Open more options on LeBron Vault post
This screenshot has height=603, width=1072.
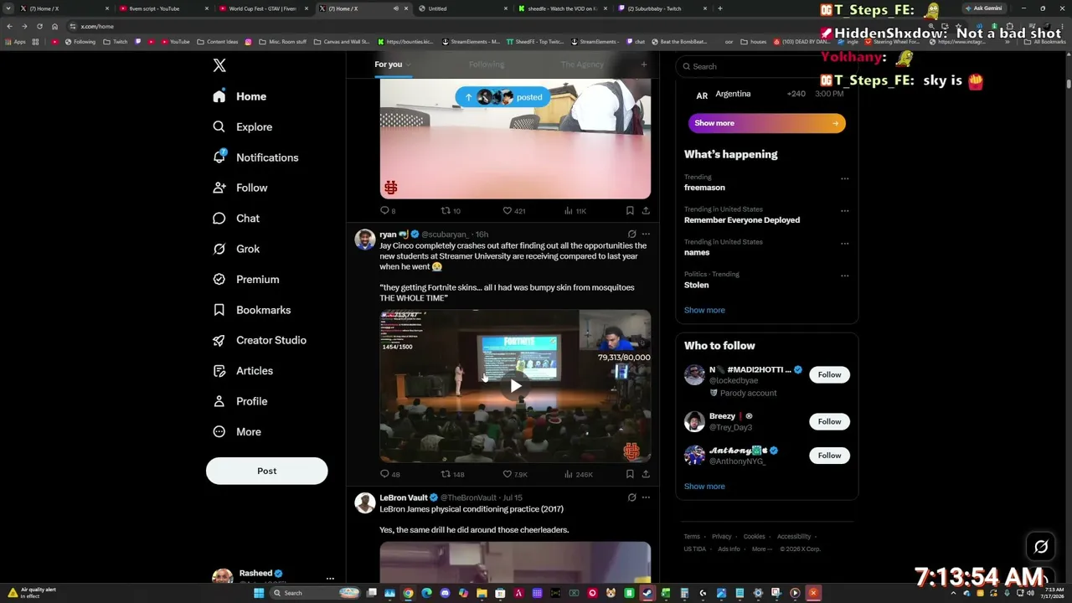coord(646,497)
